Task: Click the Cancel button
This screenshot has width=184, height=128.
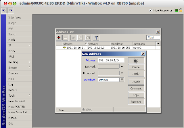Action: click(136, 67)
